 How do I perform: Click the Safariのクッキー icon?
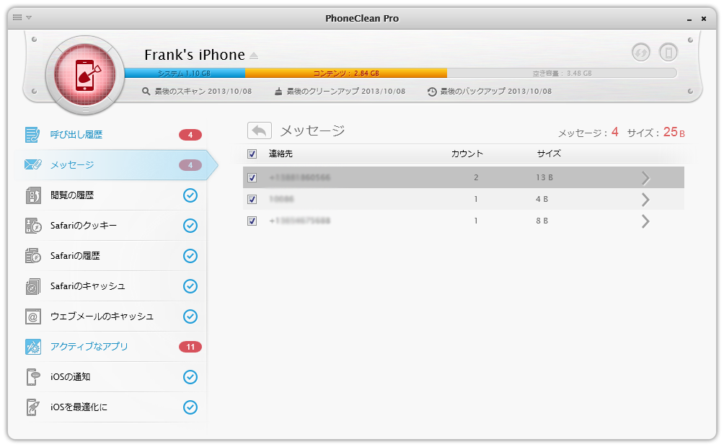pyautogui.click(x=33, y=226)
